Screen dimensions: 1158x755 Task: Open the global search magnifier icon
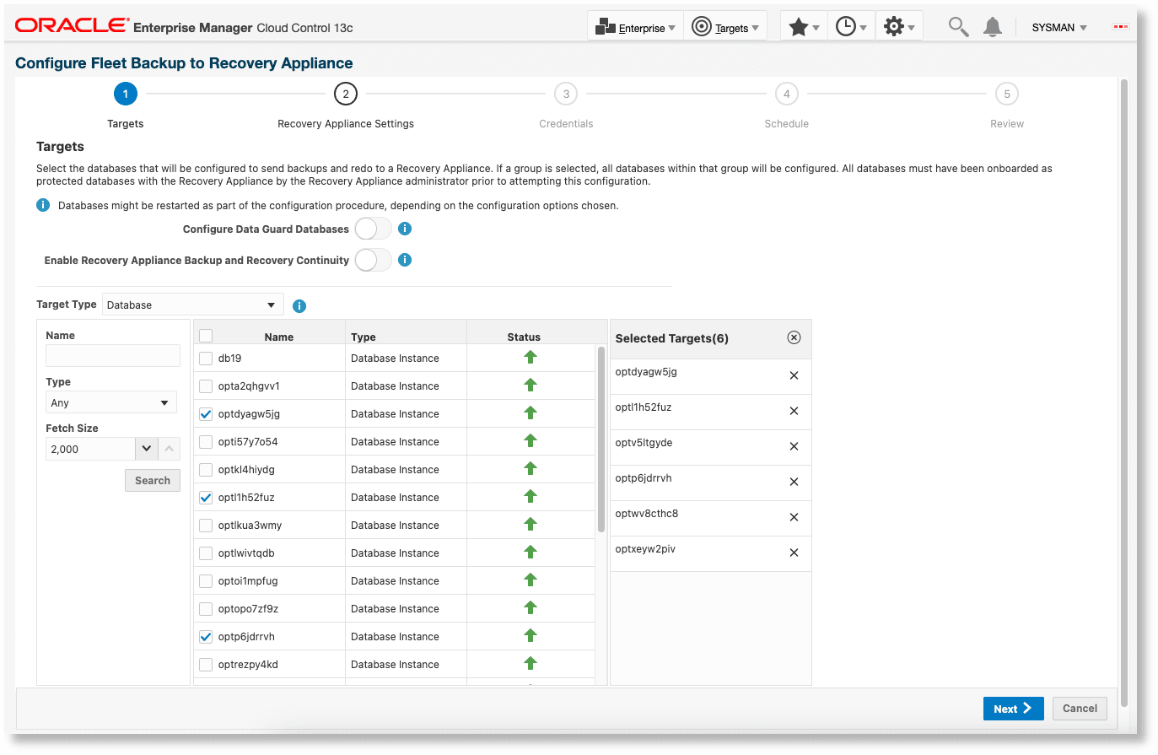957,26
